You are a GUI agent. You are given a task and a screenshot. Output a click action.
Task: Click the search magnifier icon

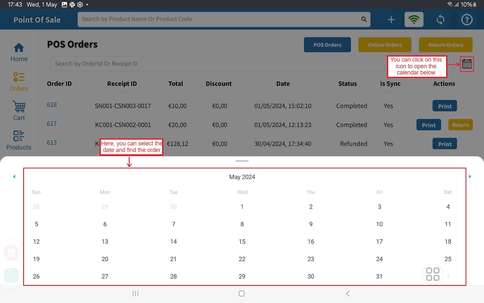[x=364, y=19]
